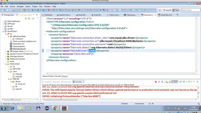Click the Console vertical scrollbar thumb

[x=198, y=93]
